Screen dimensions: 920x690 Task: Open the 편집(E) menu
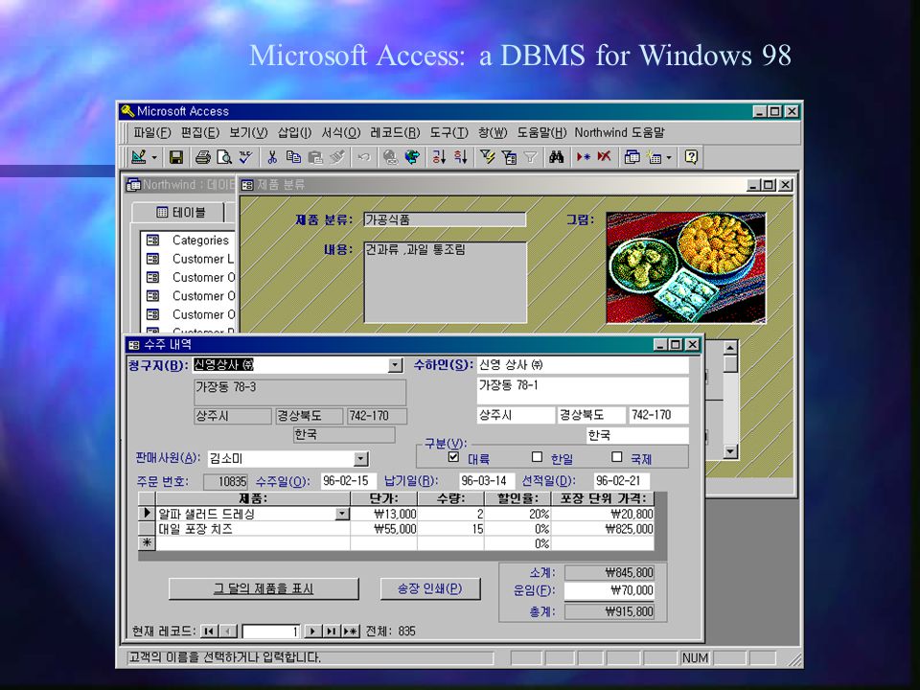[x=200, y=132]
